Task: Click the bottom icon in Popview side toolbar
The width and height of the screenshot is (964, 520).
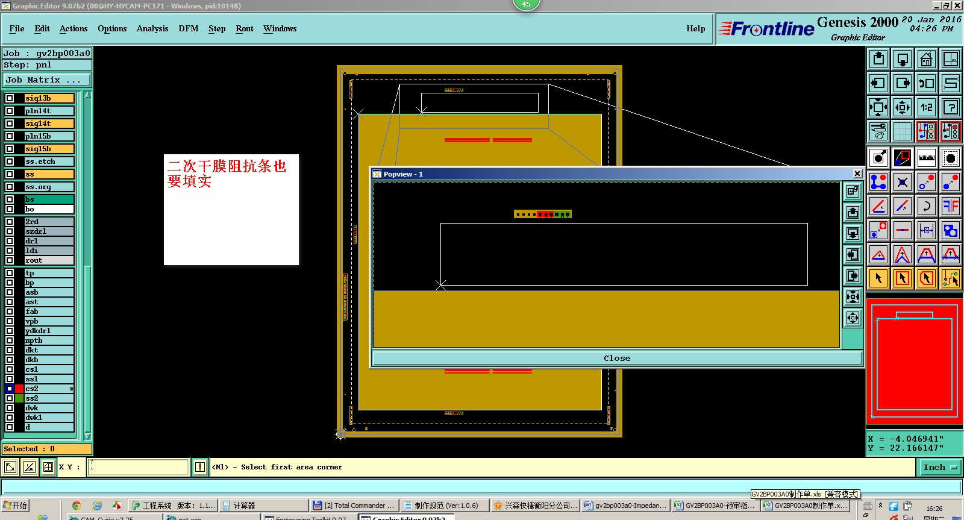Action: (853, 318)
